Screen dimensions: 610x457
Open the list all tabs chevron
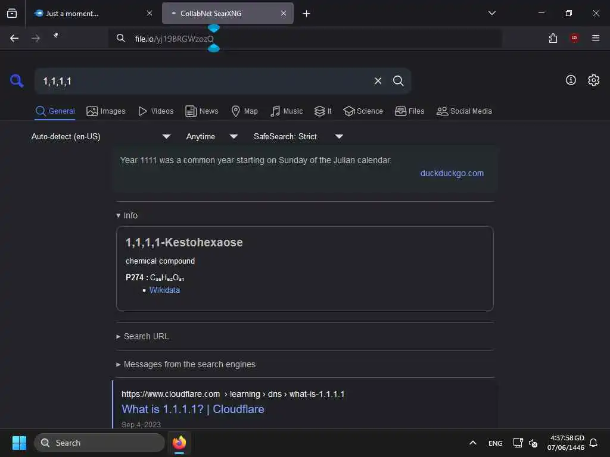[x=491, y=13]
